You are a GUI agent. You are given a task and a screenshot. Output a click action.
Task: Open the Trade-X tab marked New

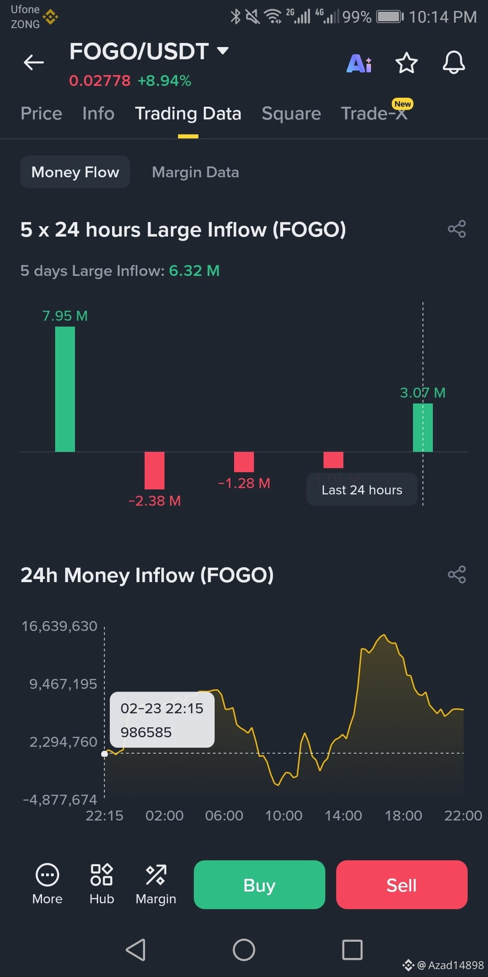click(375, 114)
